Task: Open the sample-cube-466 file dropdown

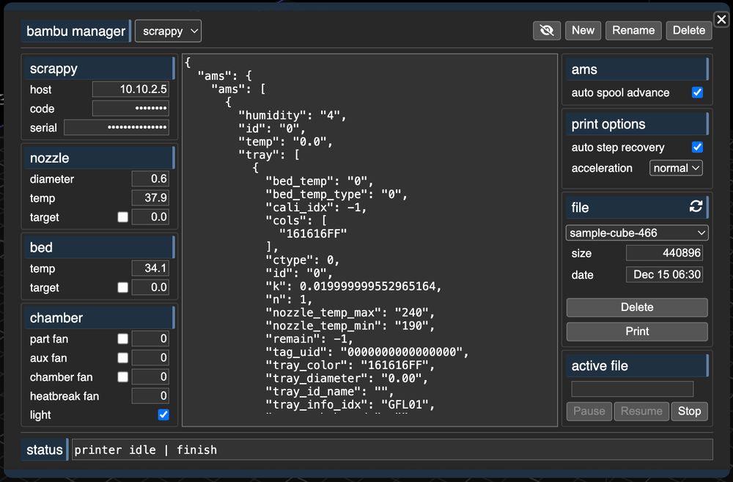Action: coord(637,233)
